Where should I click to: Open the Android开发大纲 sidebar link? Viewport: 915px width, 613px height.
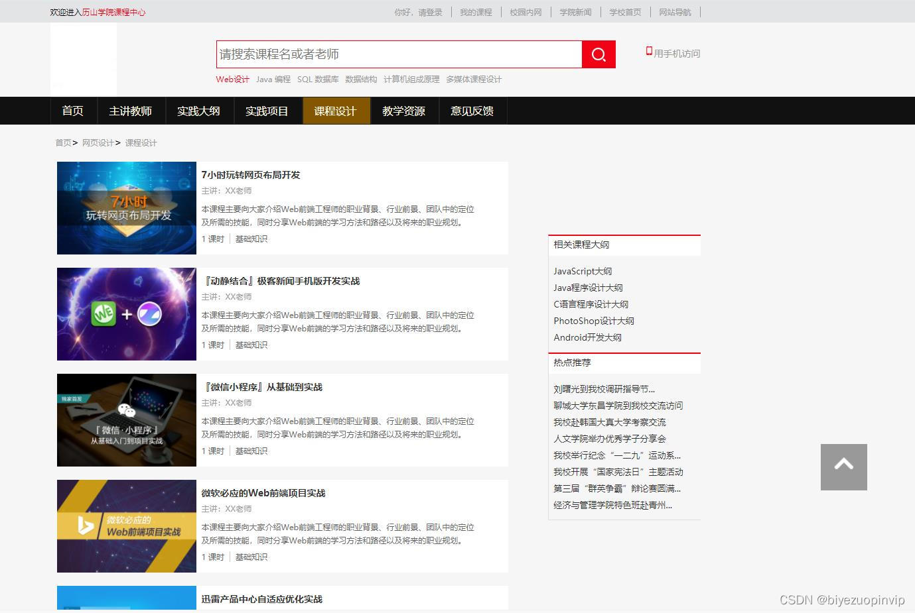pyautogui.click(x=588, y=337)
